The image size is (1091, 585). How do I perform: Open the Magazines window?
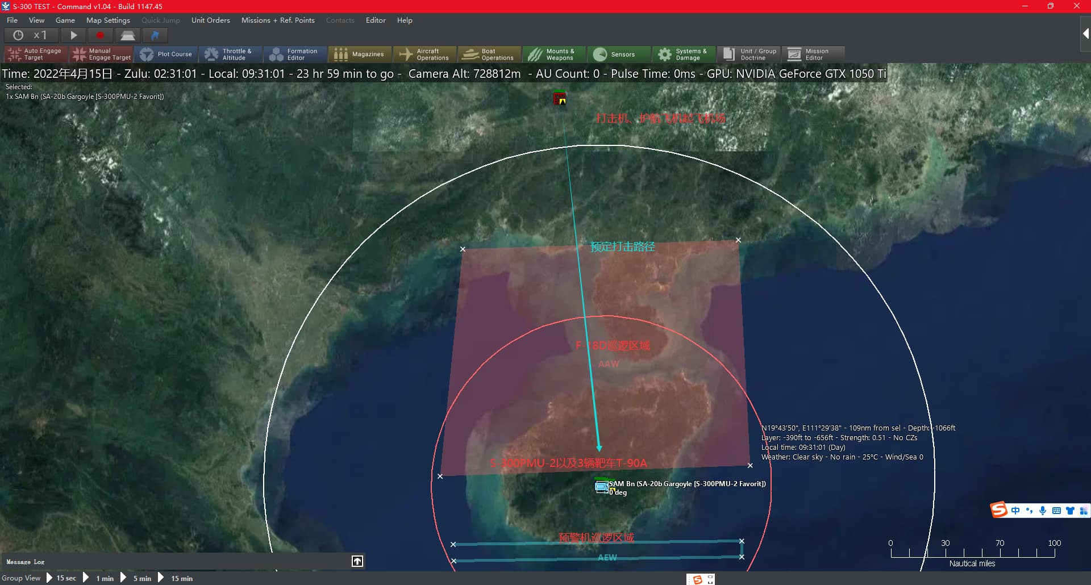360,55
